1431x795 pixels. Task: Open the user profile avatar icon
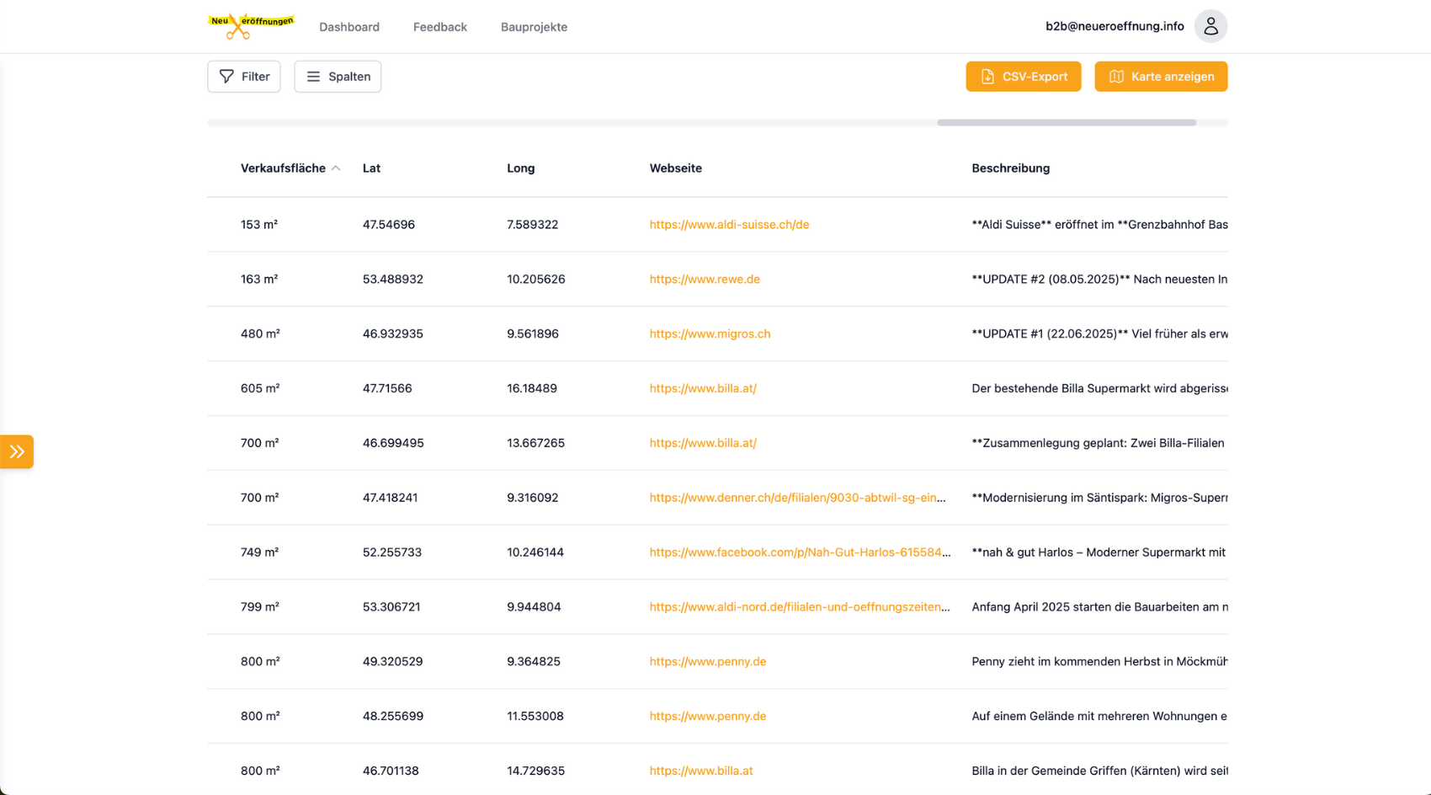[1210, 26]
